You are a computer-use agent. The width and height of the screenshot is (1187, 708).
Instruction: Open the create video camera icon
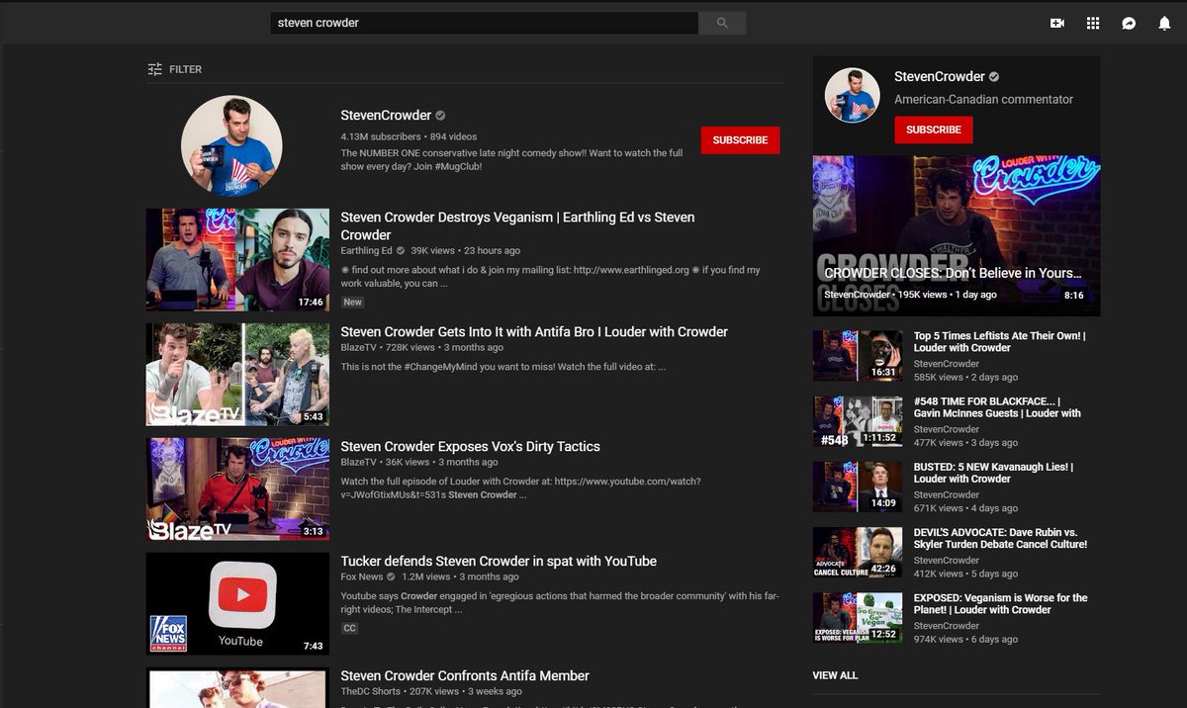[1057, 23]
